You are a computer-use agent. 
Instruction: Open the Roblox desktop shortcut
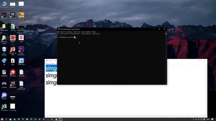tap(13, 39)
